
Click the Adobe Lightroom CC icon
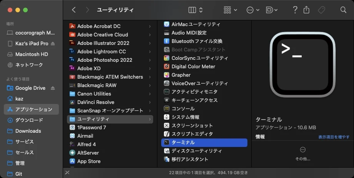(72, 51)
